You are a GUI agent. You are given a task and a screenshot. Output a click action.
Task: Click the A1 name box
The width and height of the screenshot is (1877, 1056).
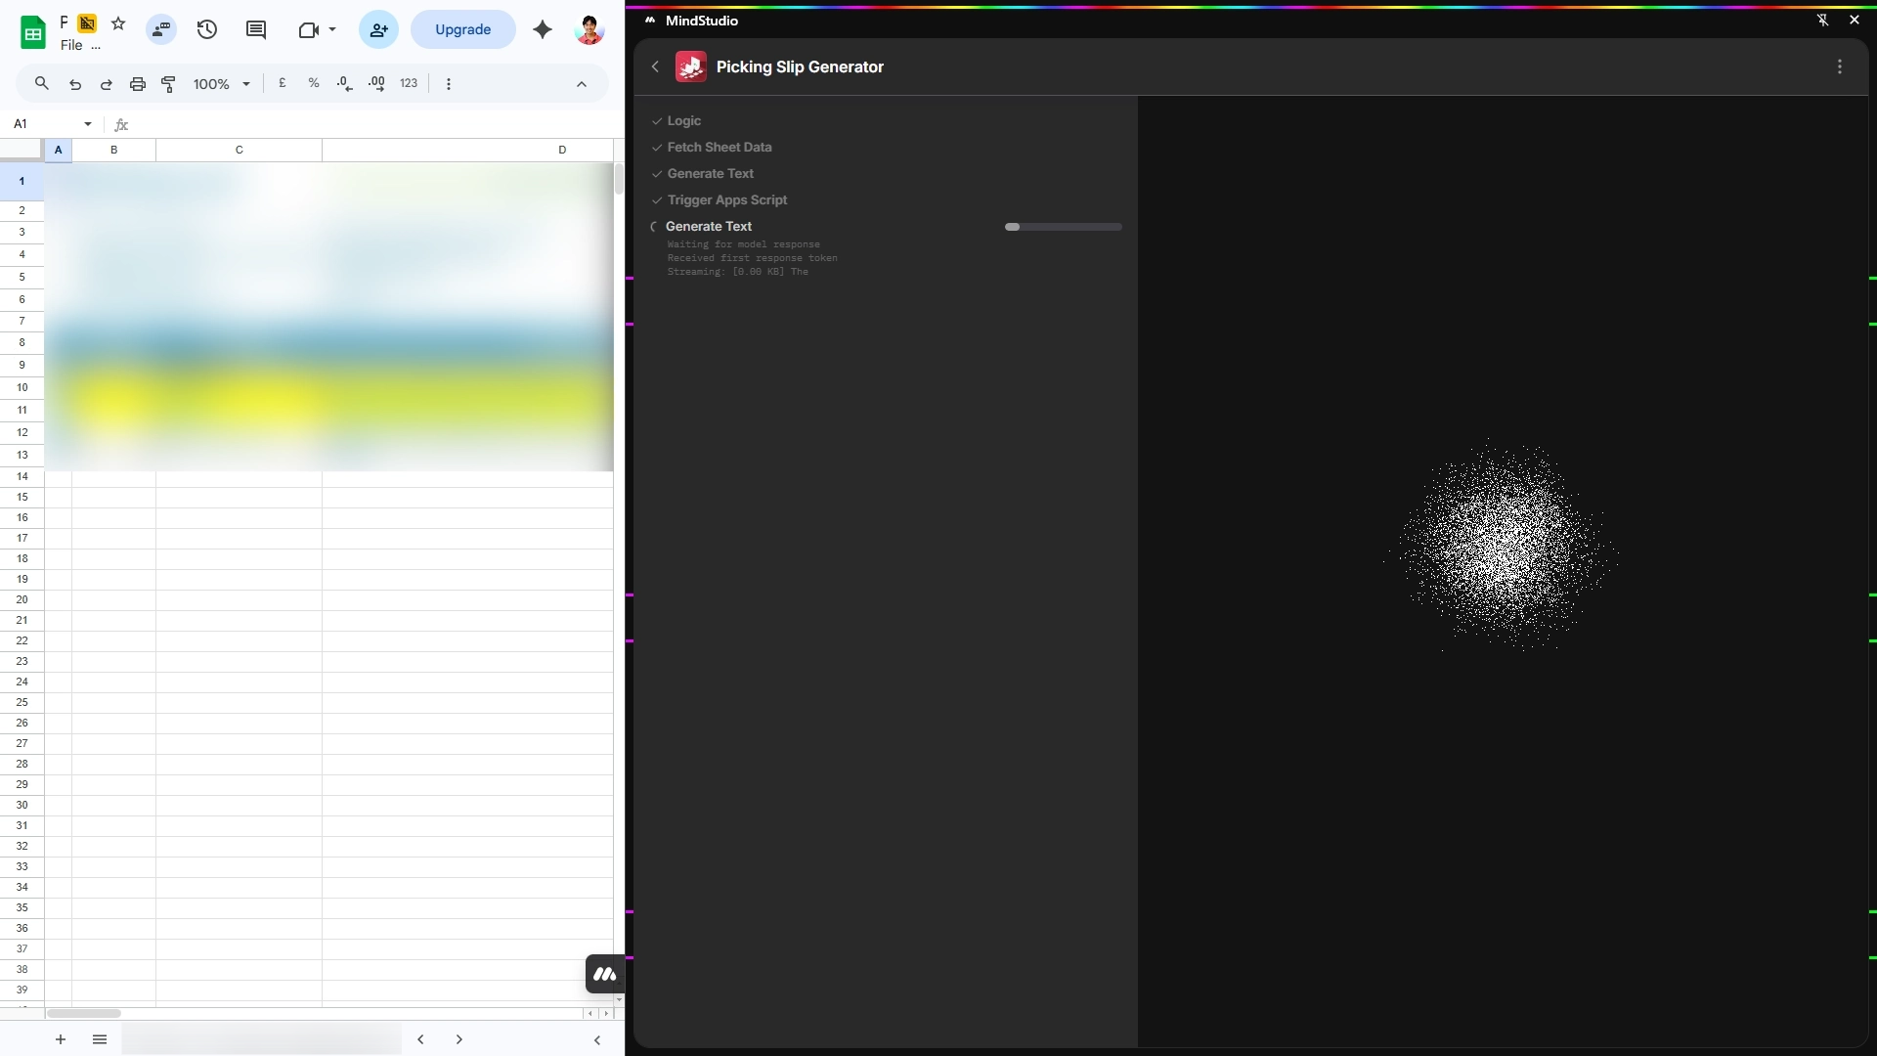click(x=44, y=124)
